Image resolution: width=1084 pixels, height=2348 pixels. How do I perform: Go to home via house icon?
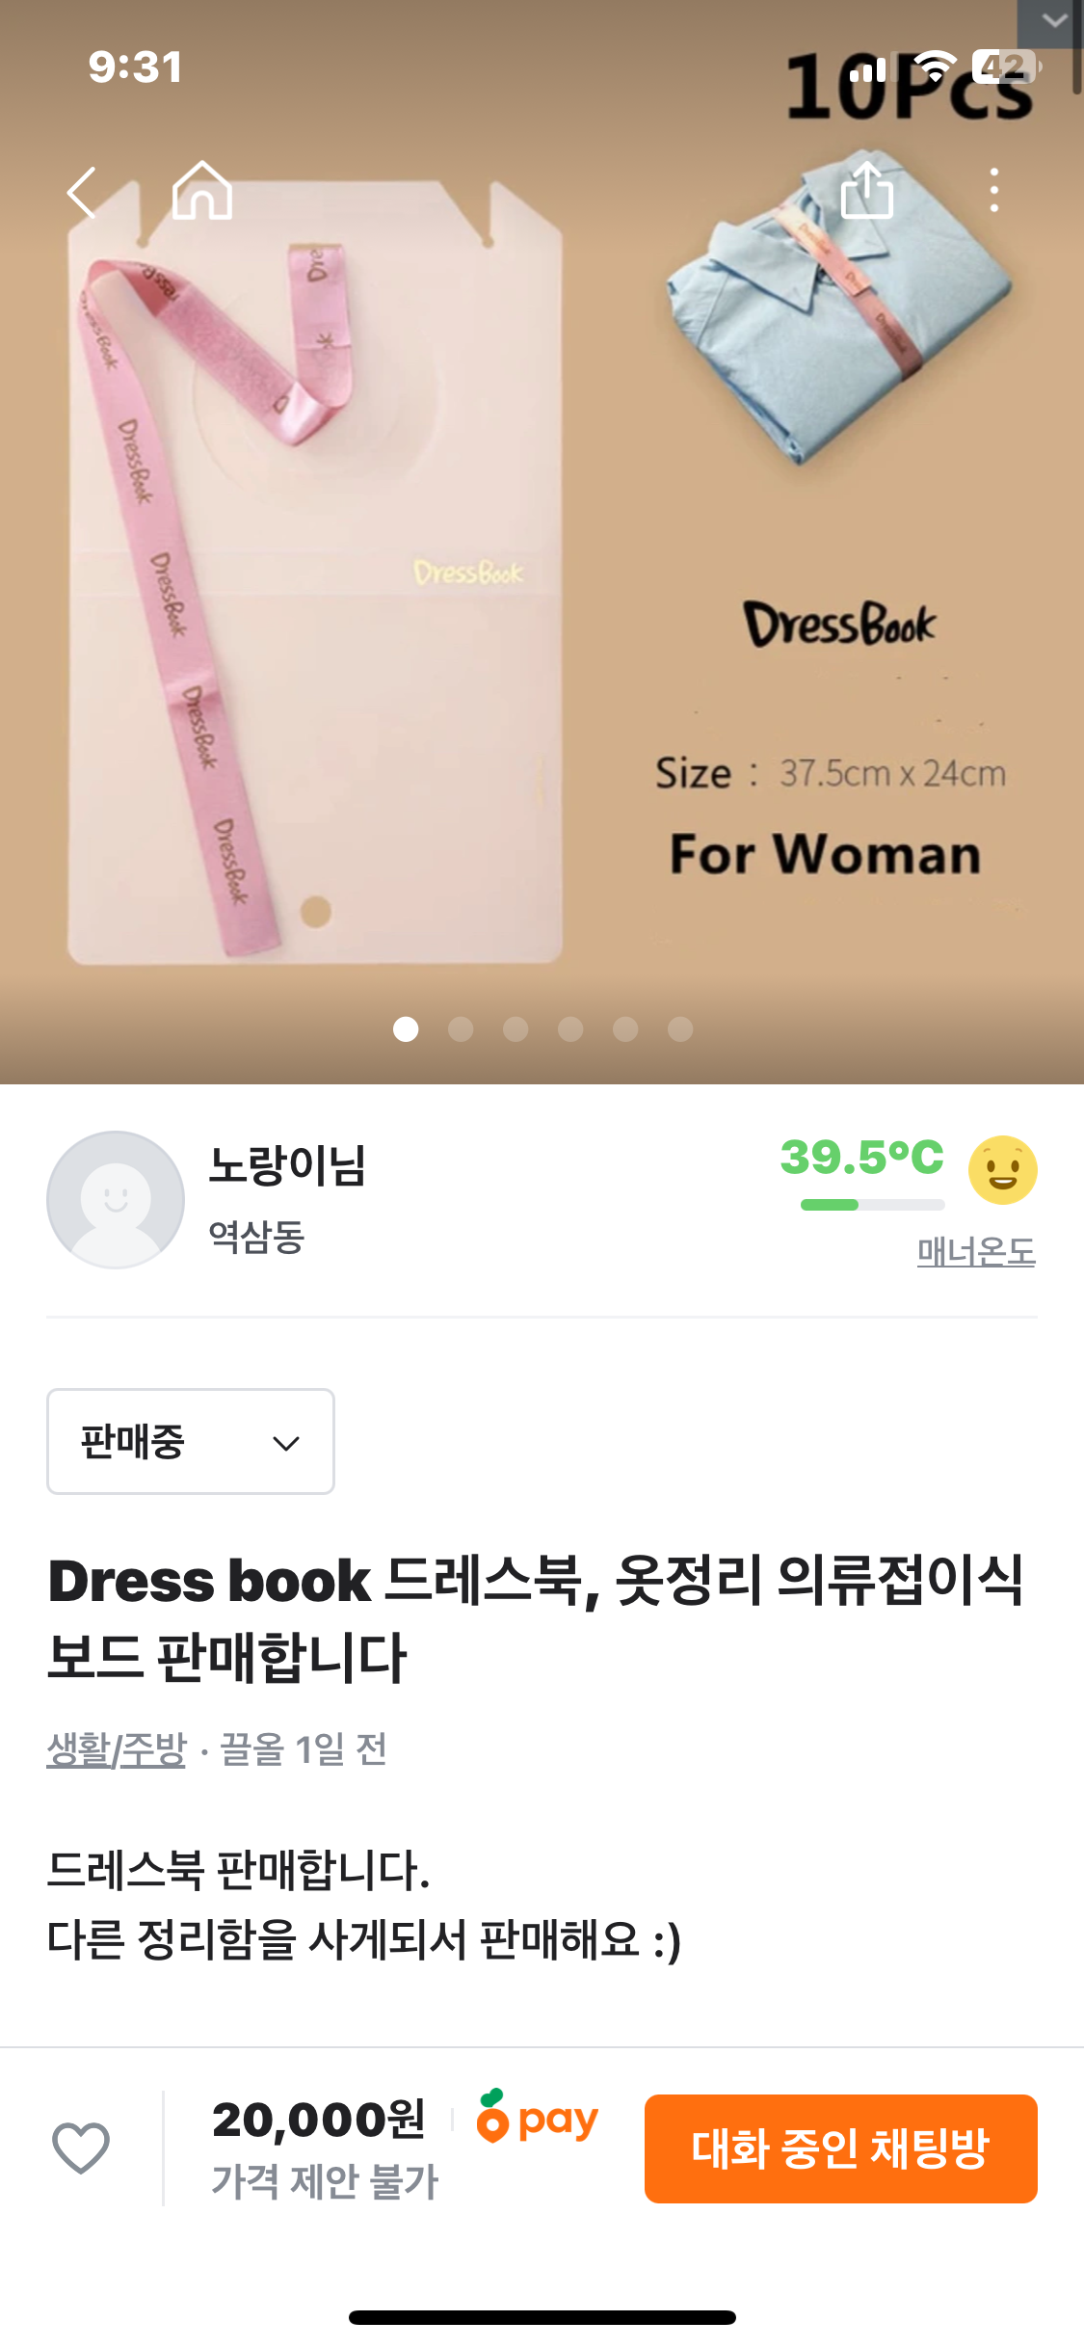(202, 191)
